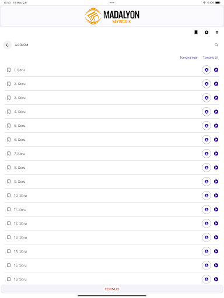Go back using the arrow button

8,45
